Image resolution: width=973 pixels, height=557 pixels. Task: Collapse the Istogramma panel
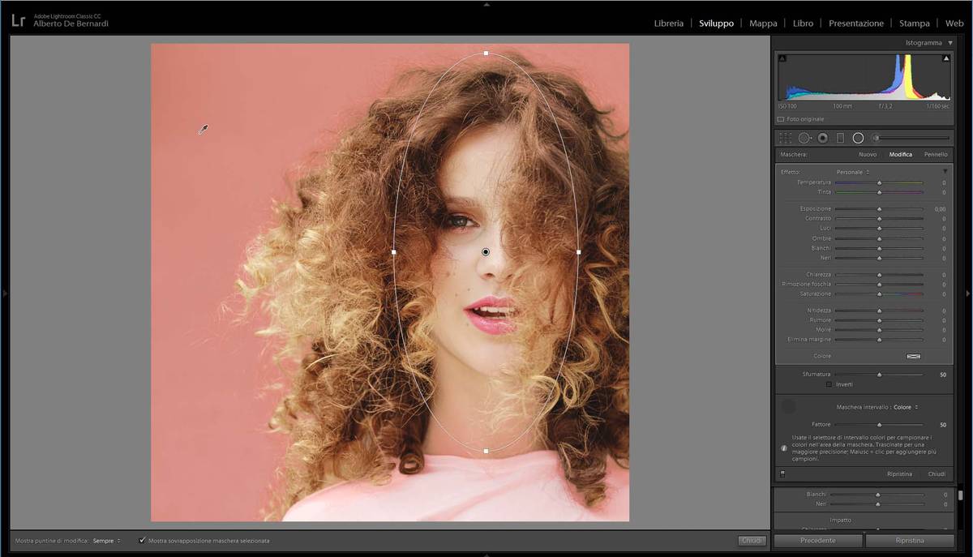949,43
